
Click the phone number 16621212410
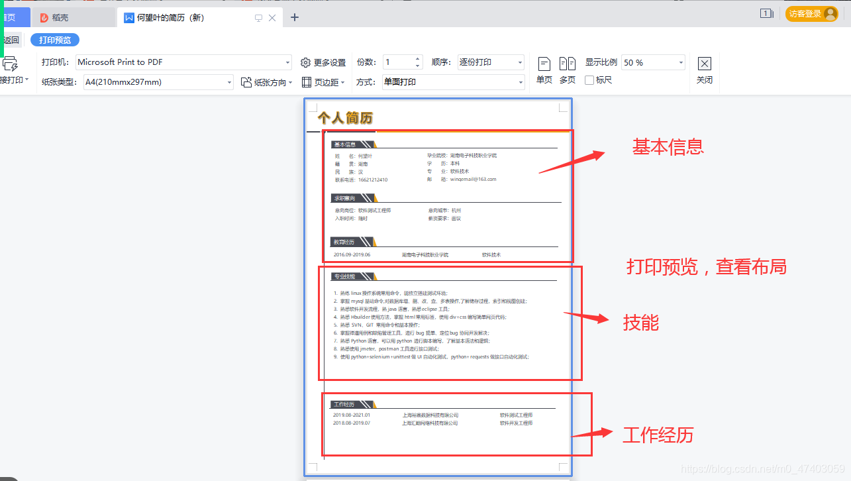coord(373,180)
